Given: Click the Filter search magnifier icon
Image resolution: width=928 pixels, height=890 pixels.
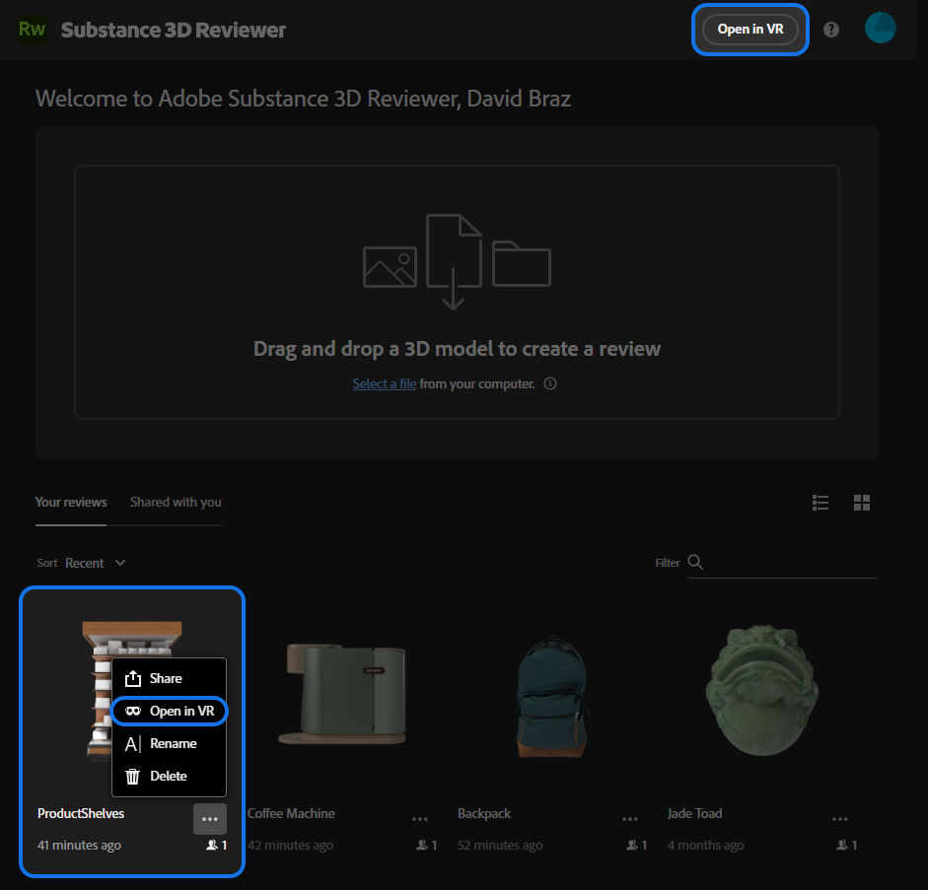Looking at the screenshot, I should click(695, 562).
